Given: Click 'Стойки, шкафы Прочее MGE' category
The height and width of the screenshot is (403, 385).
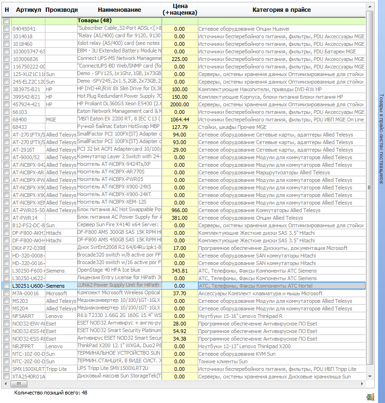Looking at the screenshot, I should coord(281,127).
